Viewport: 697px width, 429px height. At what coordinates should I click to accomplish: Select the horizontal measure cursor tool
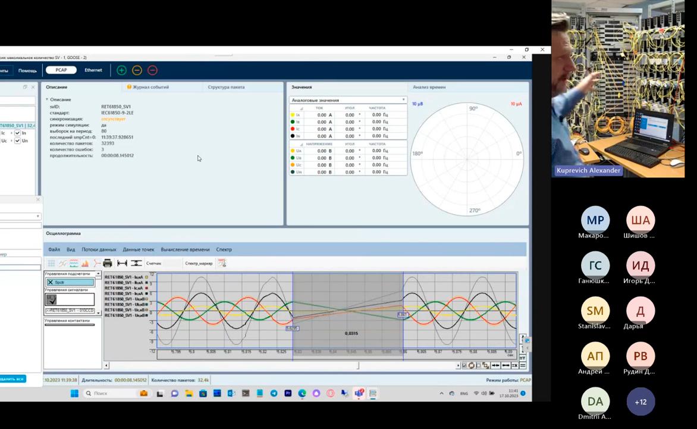click(122, 263)
